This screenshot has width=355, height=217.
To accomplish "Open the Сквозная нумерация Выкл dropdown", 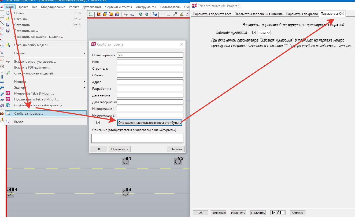I will click(264, 33).
